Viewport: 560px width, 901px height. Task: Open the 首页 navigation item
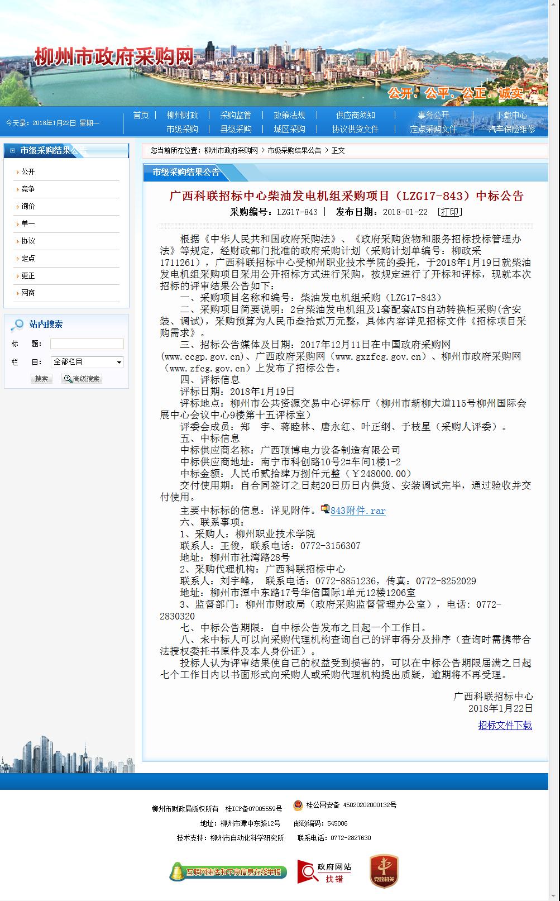point(141,115)
